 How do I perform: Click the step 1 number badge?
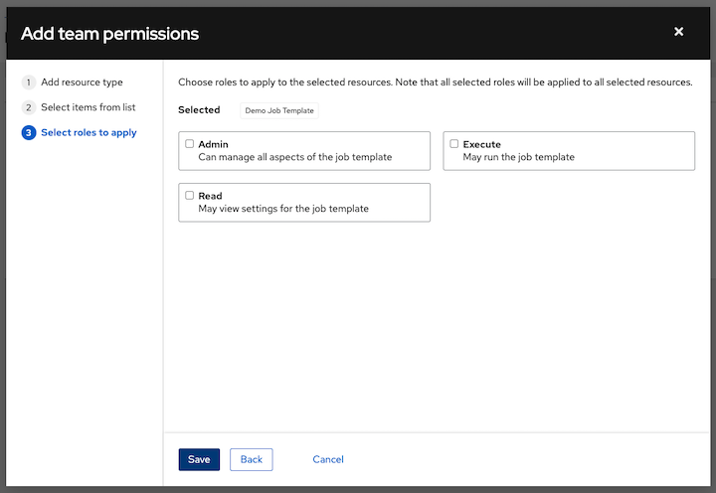coord(29,82)
